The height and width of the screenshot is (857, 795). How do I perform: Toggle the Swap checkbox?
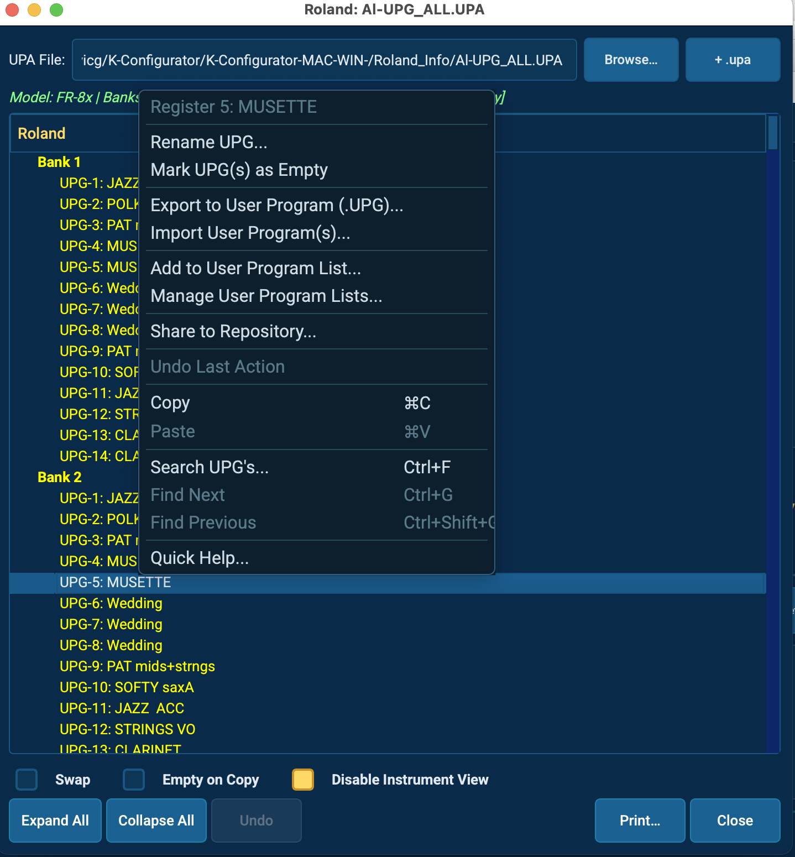pos(27,780)
